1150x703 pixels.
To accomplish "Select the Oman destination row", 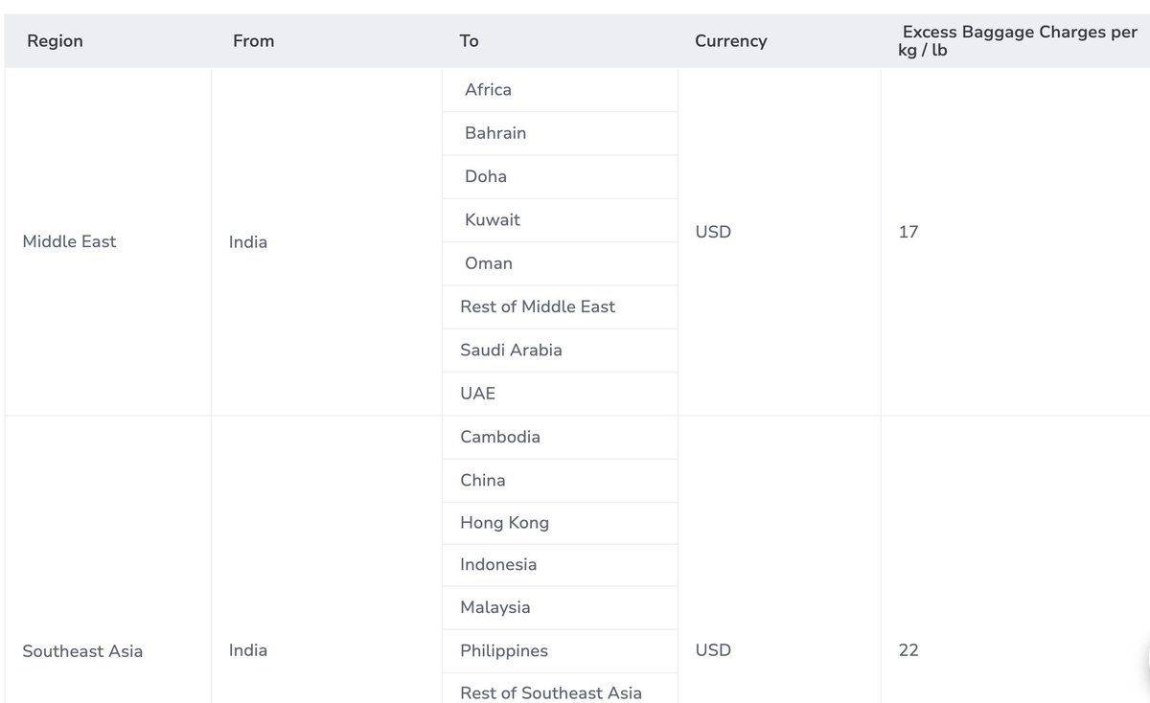I will coord(560,263).
